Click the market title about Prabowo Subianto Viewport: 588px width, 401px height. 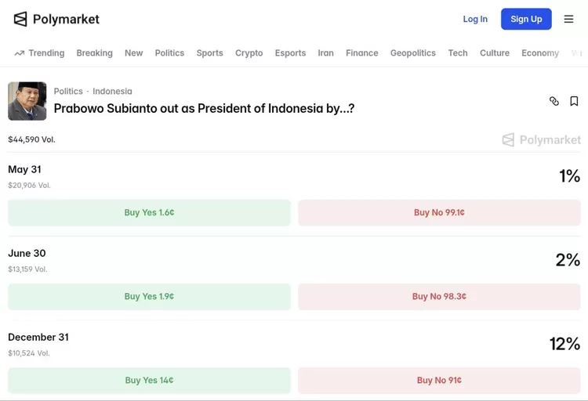click(x=204, y=108)
